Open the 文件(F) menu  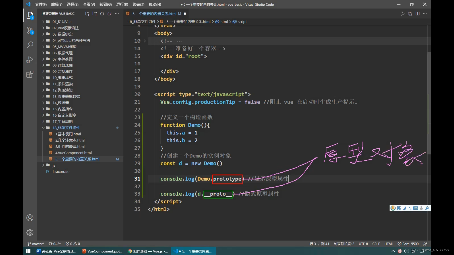coord(41,4)
